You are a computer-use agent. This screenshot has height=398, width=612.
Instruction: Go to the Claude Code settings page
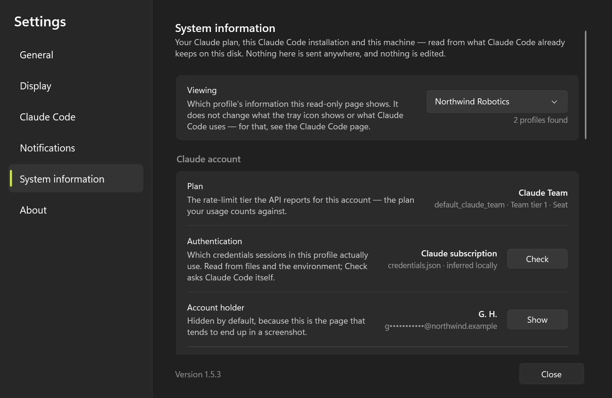pos(76,117)
